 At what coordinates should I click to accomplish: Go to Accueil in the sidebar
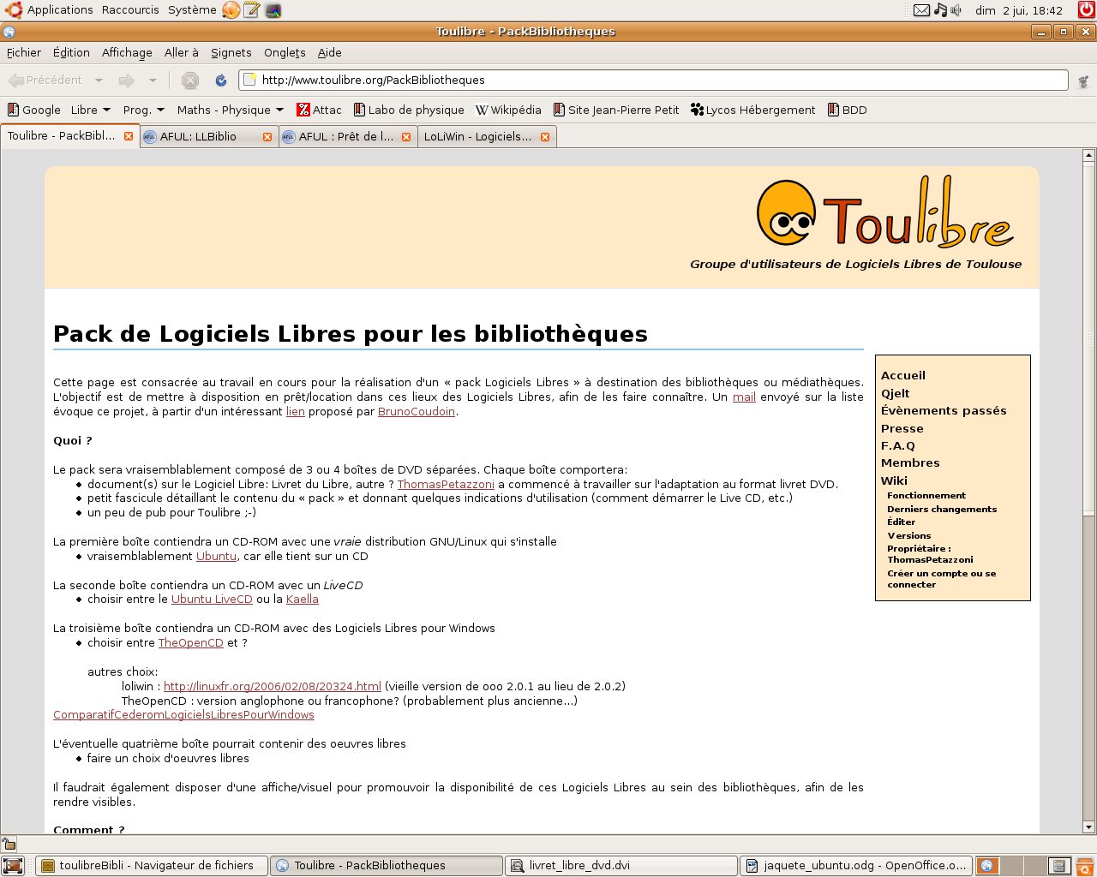tap(903, 375)
